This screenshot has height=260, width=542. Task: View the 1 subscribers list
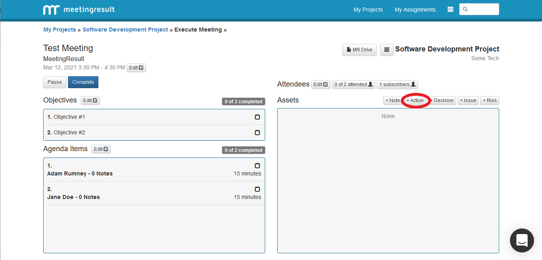397,85
